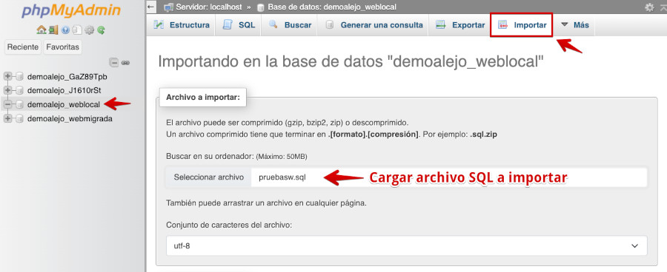Click the database icon in the breadcrumb
The width and height of the screenshot is (667, 272).
point(261,7)
